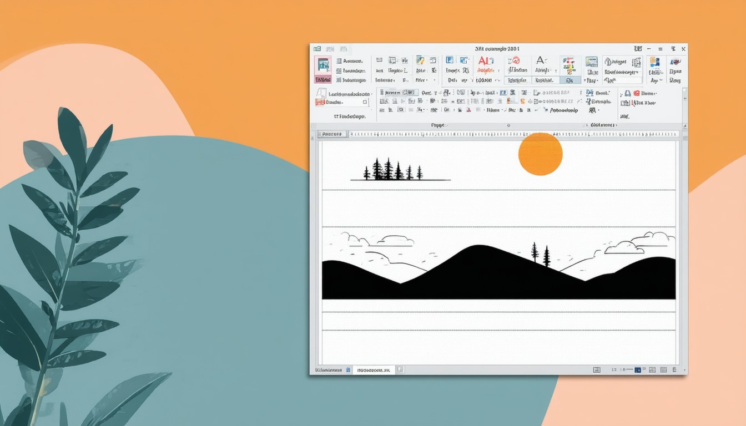Click the small red letter A in the formatting row
This screenshot has width=746, height=426.
click(468, 110)
